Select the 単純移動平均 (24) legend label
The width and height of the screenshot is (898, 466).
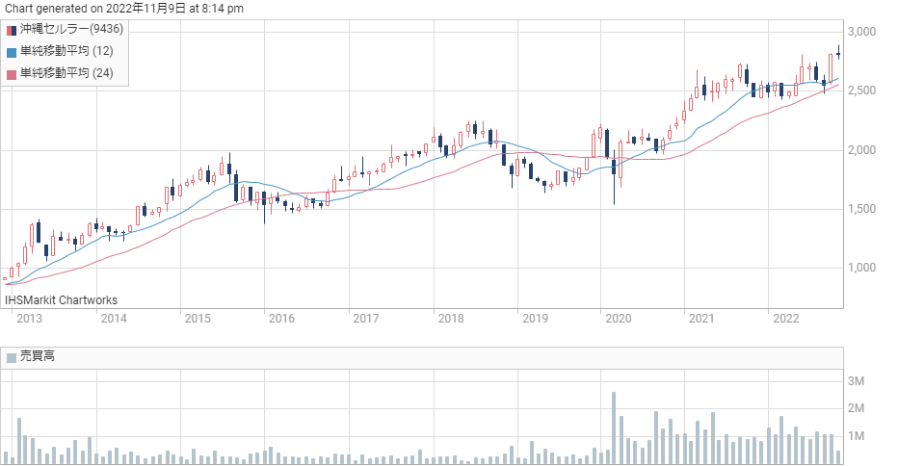(x=66, y=73)
